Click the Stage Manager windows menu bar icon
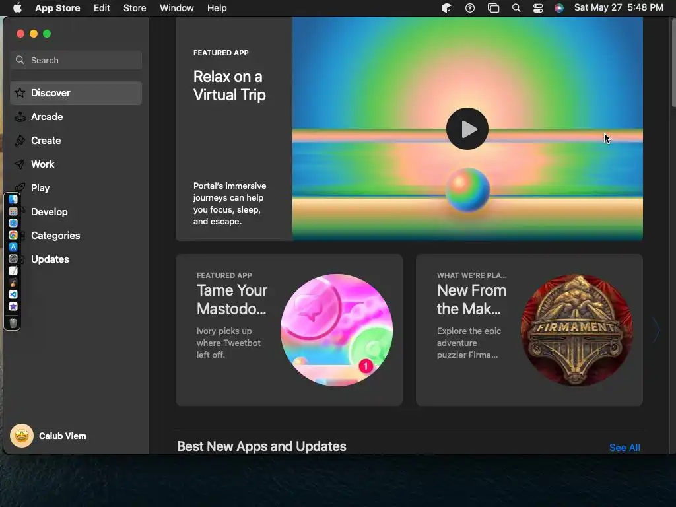 (x=493, y=8)
